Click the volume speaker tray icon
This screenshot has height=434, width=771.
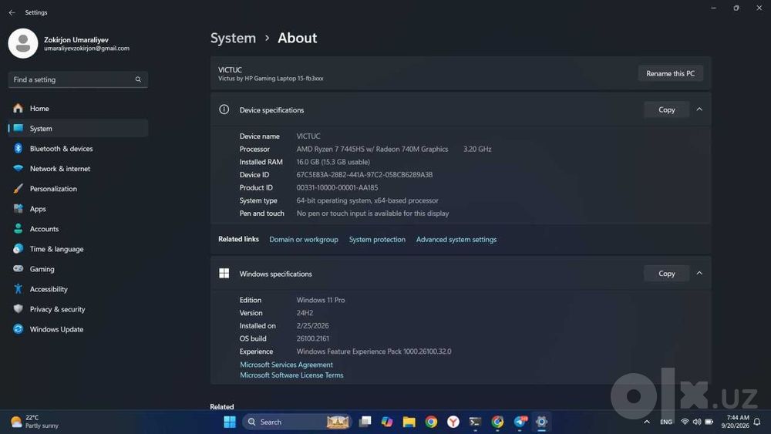[x=697, y=422]
